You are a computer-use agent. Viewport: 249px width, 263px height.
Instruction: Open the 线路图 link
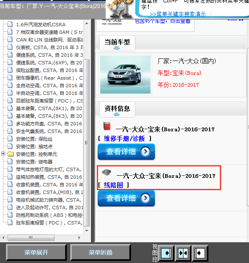click(x=113, y=185)
